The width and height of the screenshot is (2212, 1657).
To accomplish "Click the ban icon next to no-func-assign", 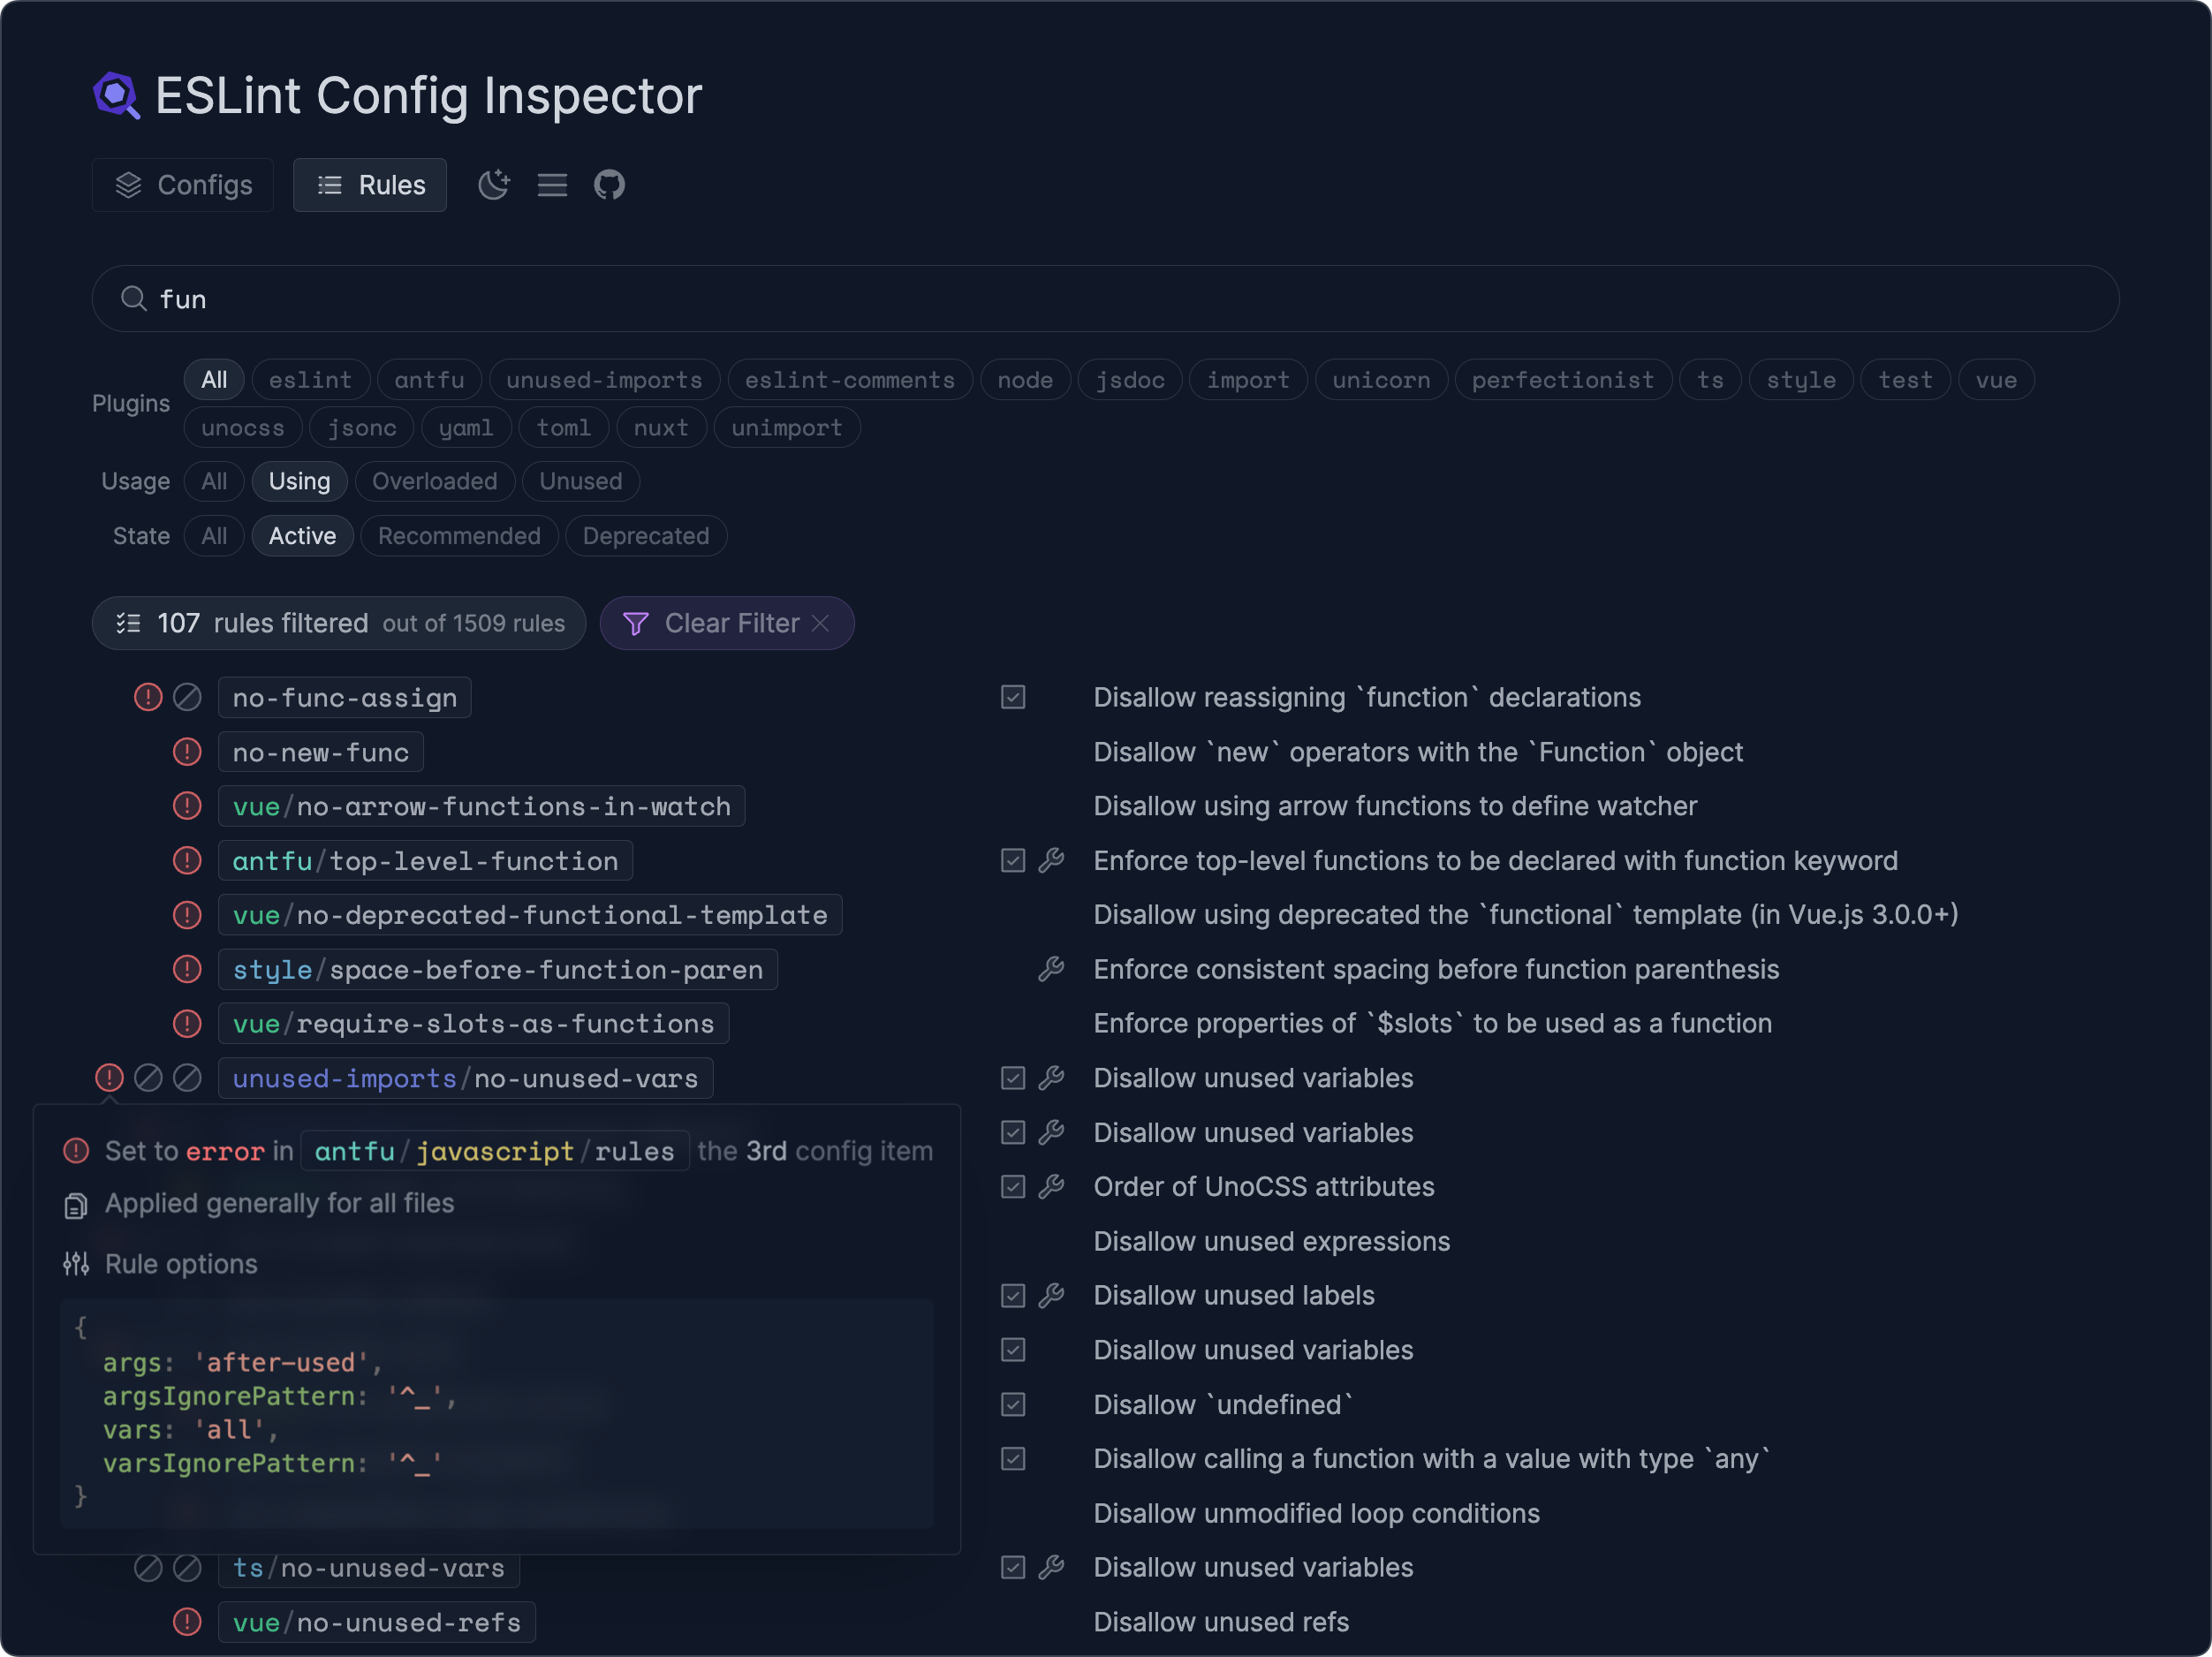I will (x=188, y=697).
